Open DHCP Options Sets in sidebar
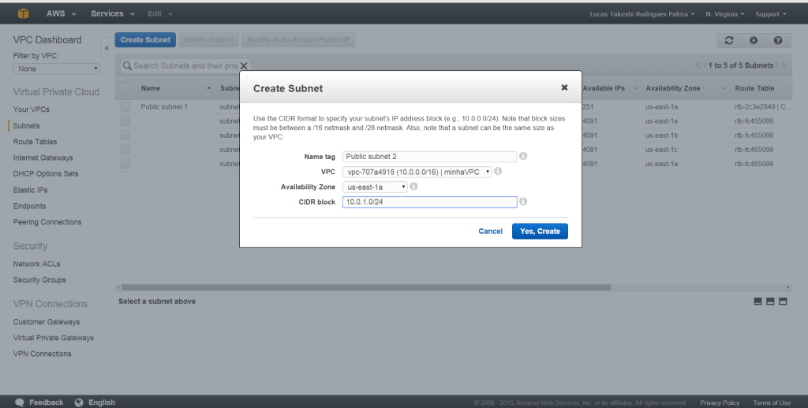The height and width of the screenshot is (408, 808). point(46,173)
